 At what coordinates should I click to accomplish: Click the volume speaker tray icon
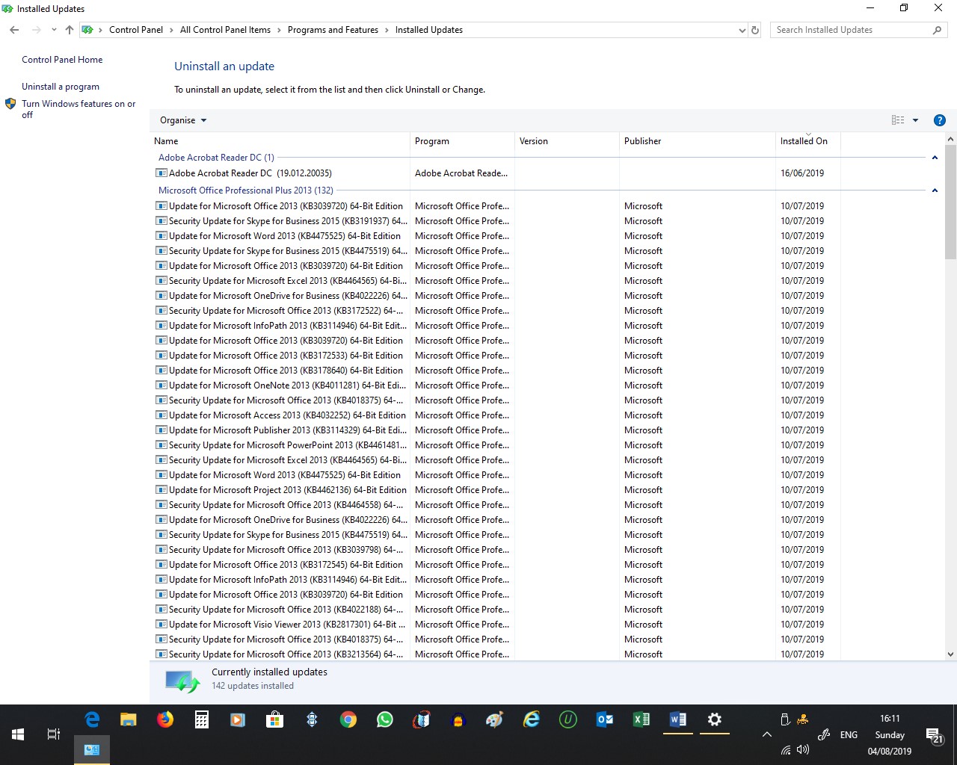click(x=803, y=749)
